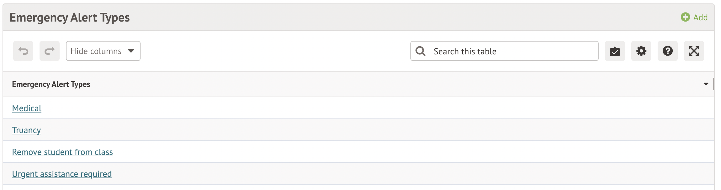Open table settings gear icon
721x190 pixels.
tap(641, 51)
